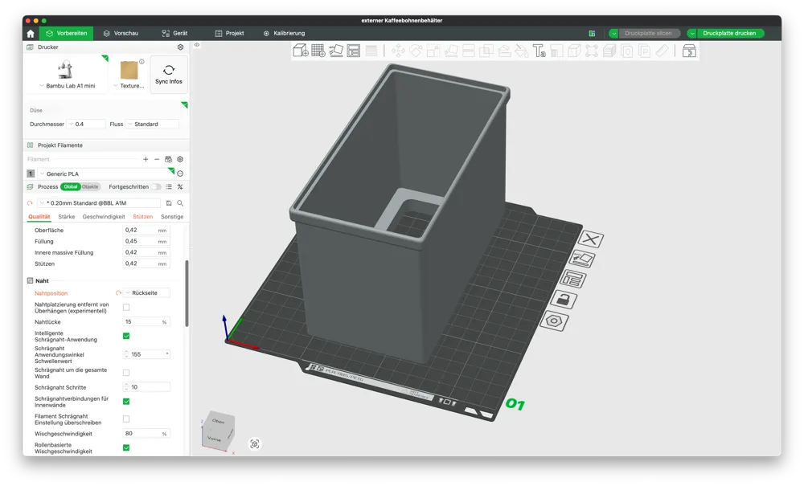Auto orient objects on plate 01

(582, 259)
